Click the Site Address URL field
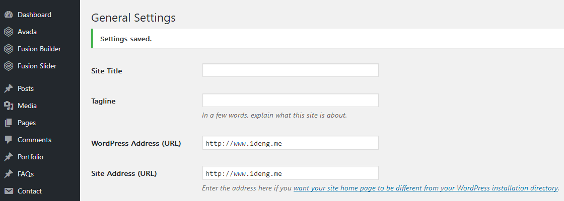Viewport: 564px width, 201px height. click(290, 173)
